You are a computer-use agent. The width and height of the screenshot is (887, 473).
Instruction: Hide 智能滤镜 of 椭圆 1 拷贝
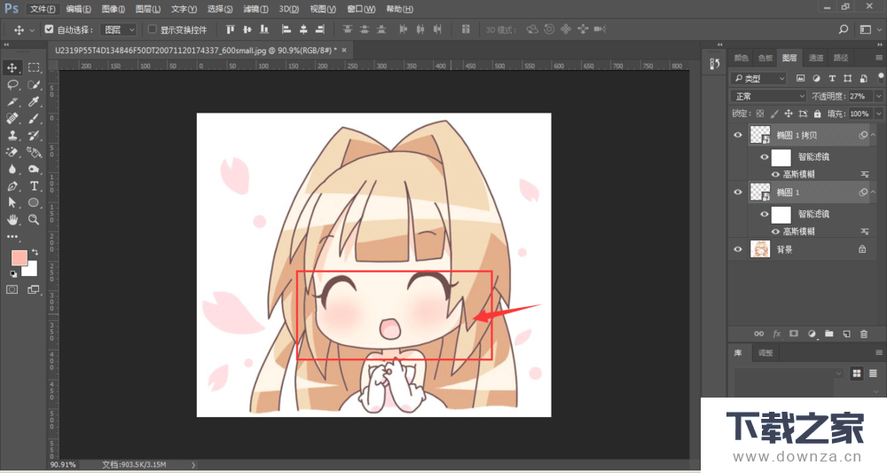(x=765, y=157)
